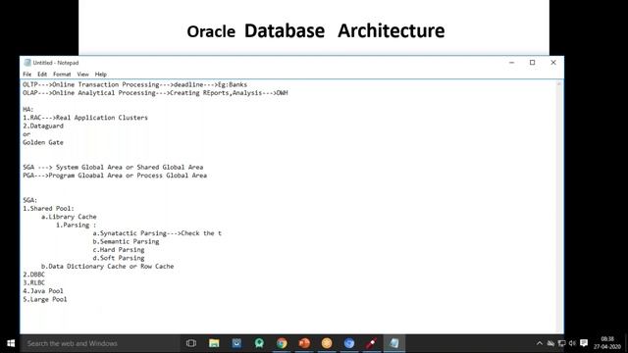
Task: Click the OLTP Online Transaction Processing line
Action: click(x=135, y=85)
